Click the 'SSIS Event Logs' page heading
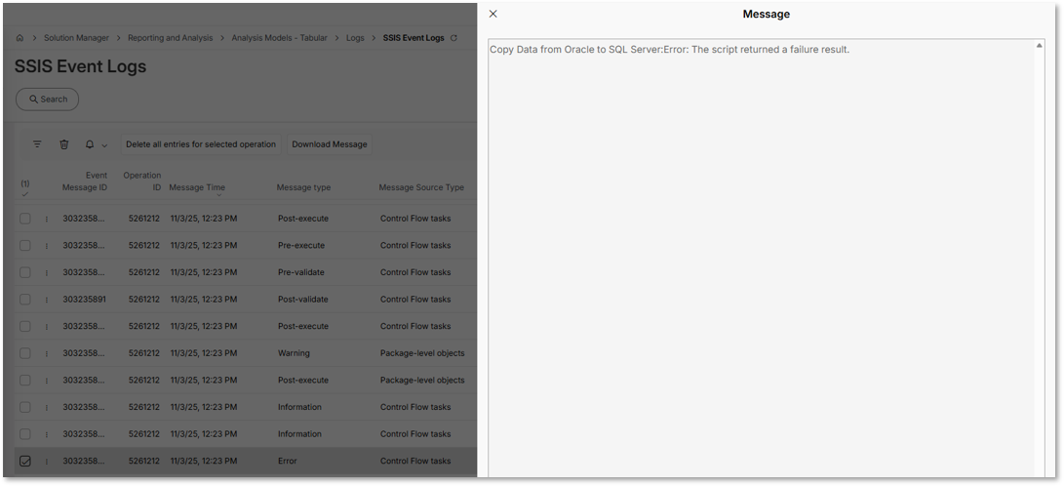The width and height of the screenshot is (1064, 486). [80, 66]
